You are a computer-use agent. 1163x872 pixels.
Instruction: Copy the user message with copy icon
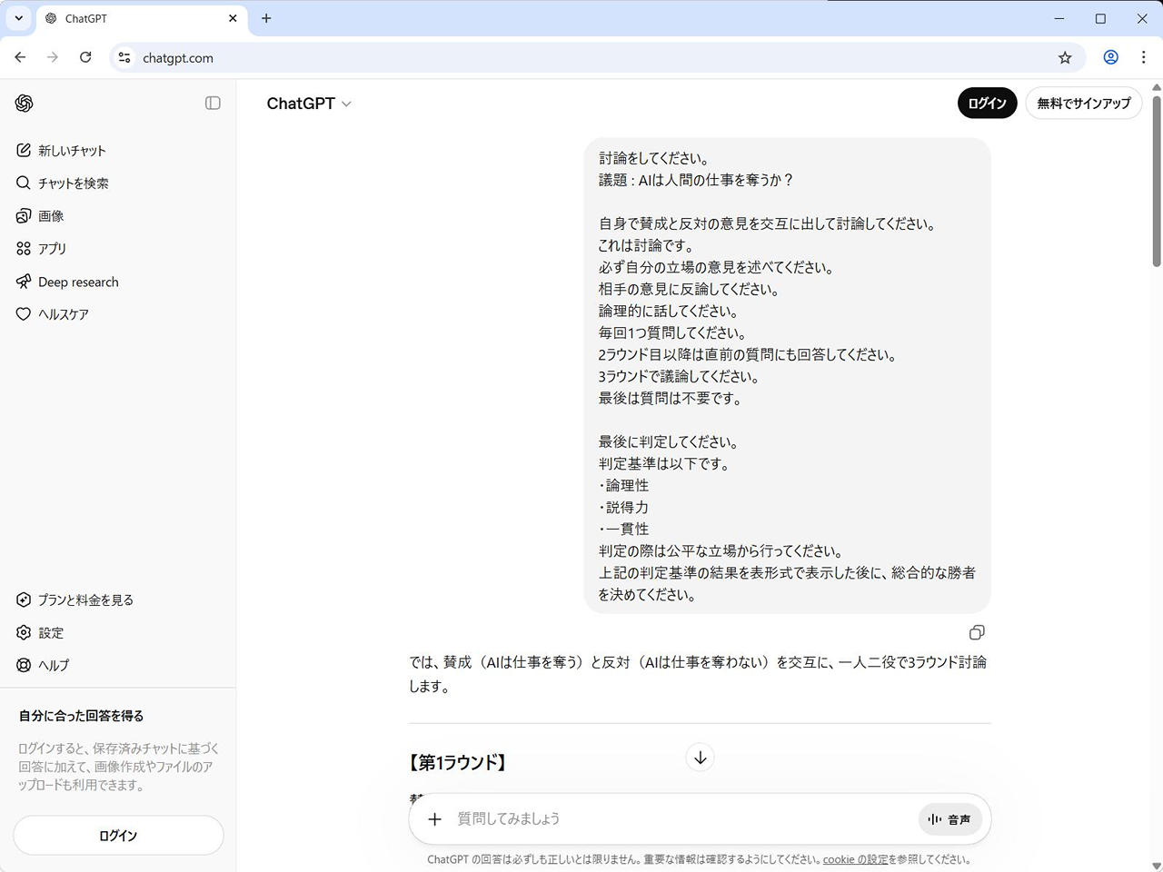[x=977, y=632]
